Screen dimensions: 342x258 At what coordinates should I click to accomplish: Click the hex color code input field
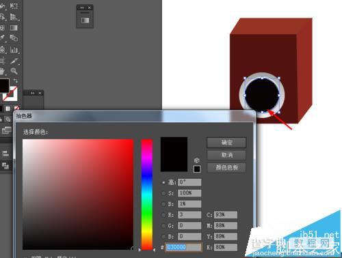click(184, 247)
